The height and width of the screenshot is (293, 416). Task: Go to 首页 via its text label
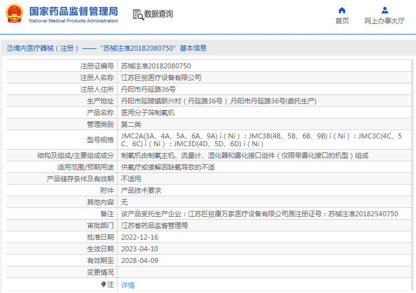pos(342,21)
